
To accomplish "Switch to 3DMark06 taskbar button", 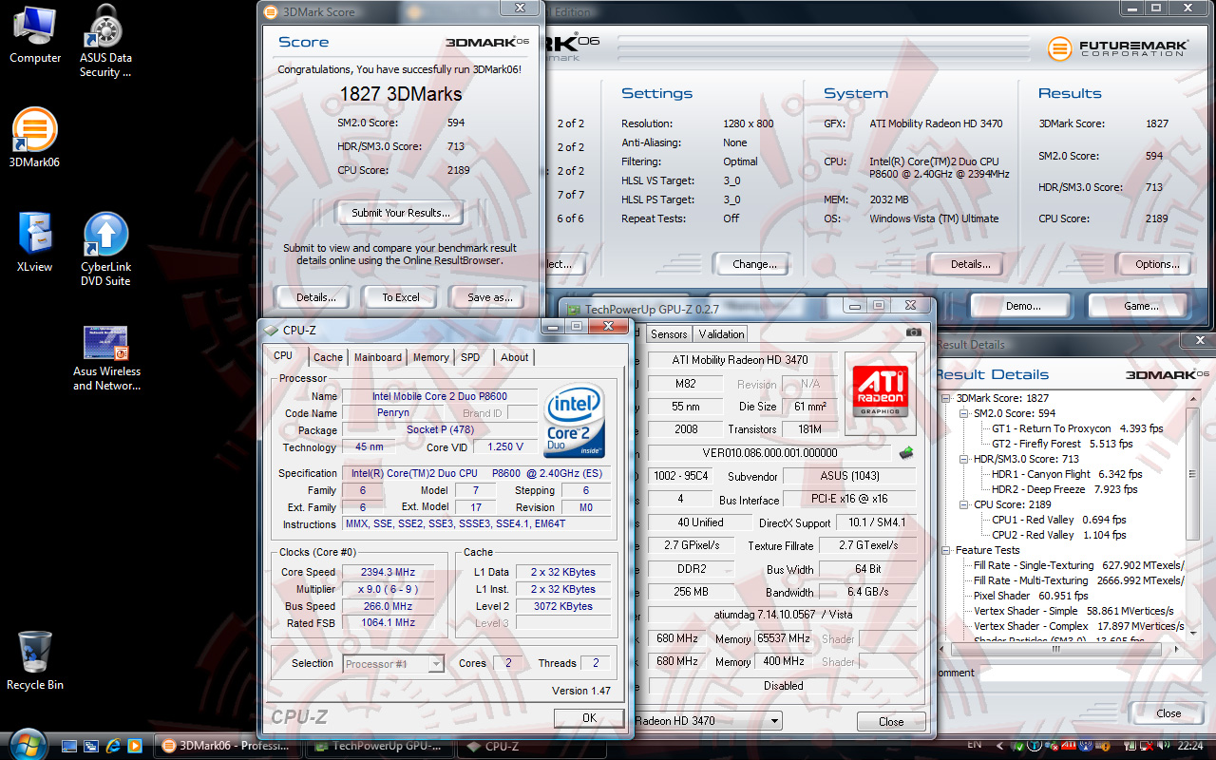I will (x=228, y=746).
